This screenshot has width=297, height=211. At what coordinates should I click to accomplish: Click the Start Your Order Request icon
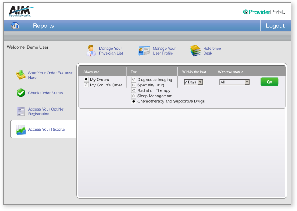tap(21, 75)
